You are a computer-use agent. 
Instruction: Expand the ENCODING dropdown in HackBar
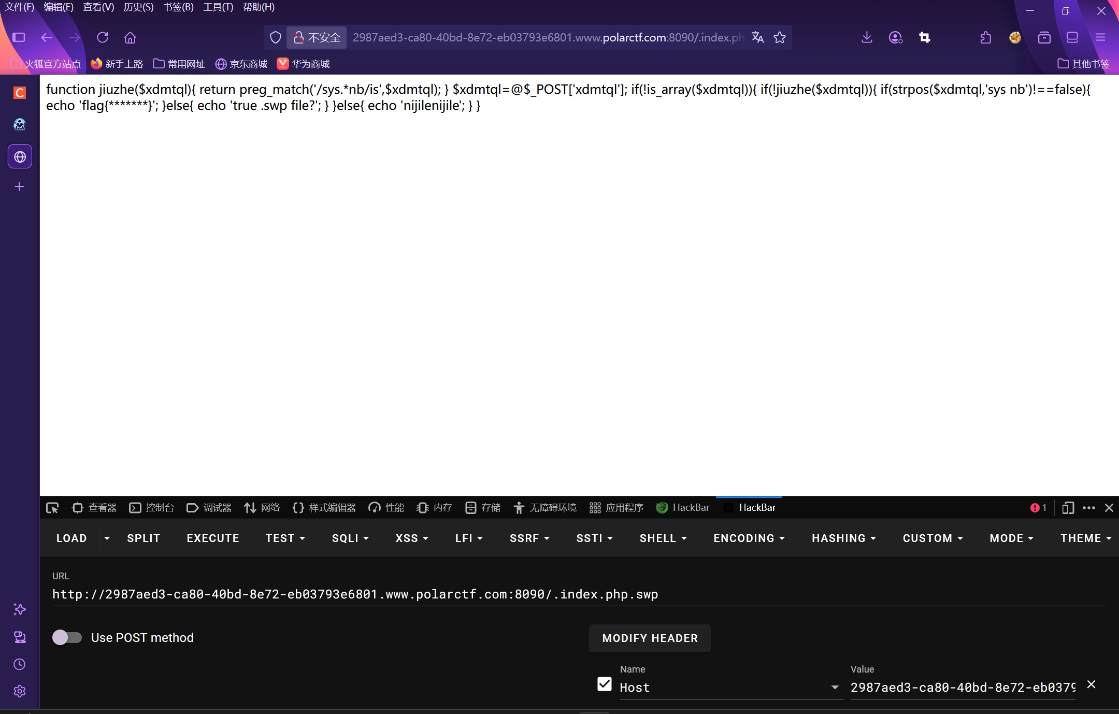tap(749, 538)
